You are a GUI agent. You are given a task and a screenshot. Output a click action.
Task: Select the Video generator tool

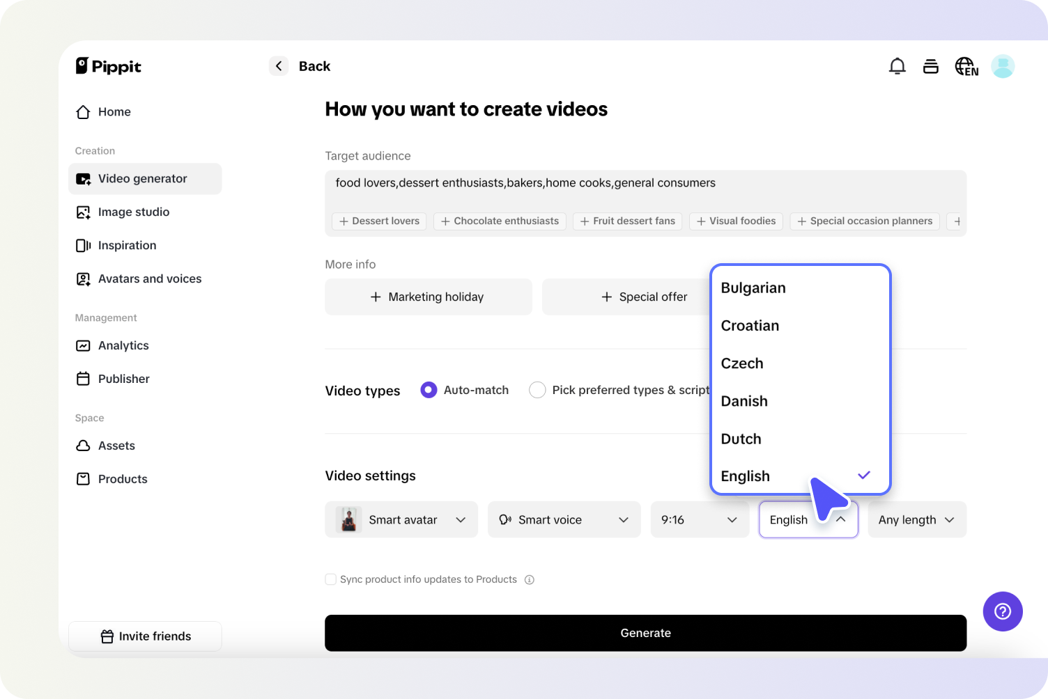(x=143, y=178)
